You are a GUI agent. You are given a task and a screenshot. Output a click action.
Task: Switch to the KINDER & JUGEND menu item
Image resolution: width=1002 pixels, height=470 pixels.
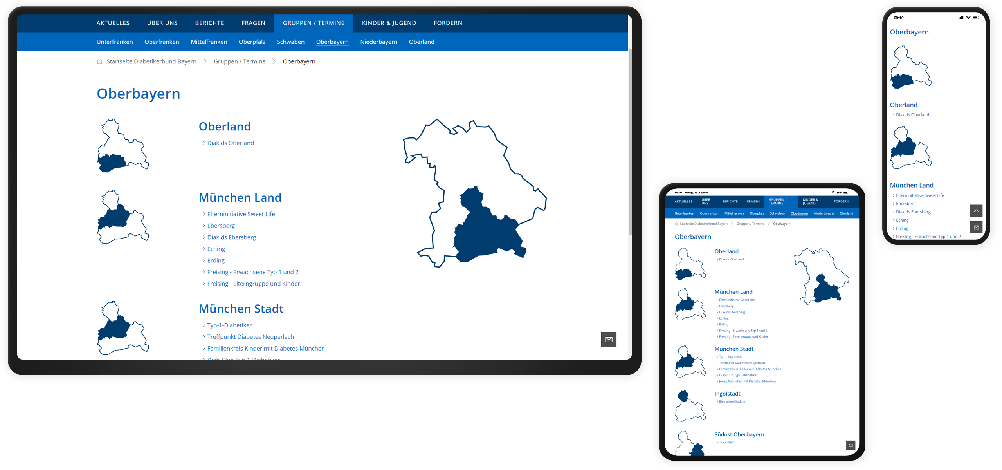click(x=389, y=23)
